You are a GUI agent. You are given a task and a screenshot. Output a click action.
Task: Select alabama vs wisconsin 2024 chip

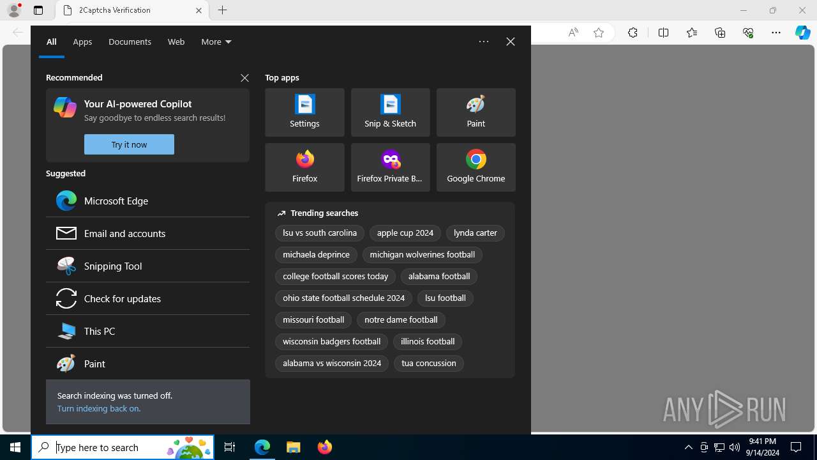pos(332,364)
